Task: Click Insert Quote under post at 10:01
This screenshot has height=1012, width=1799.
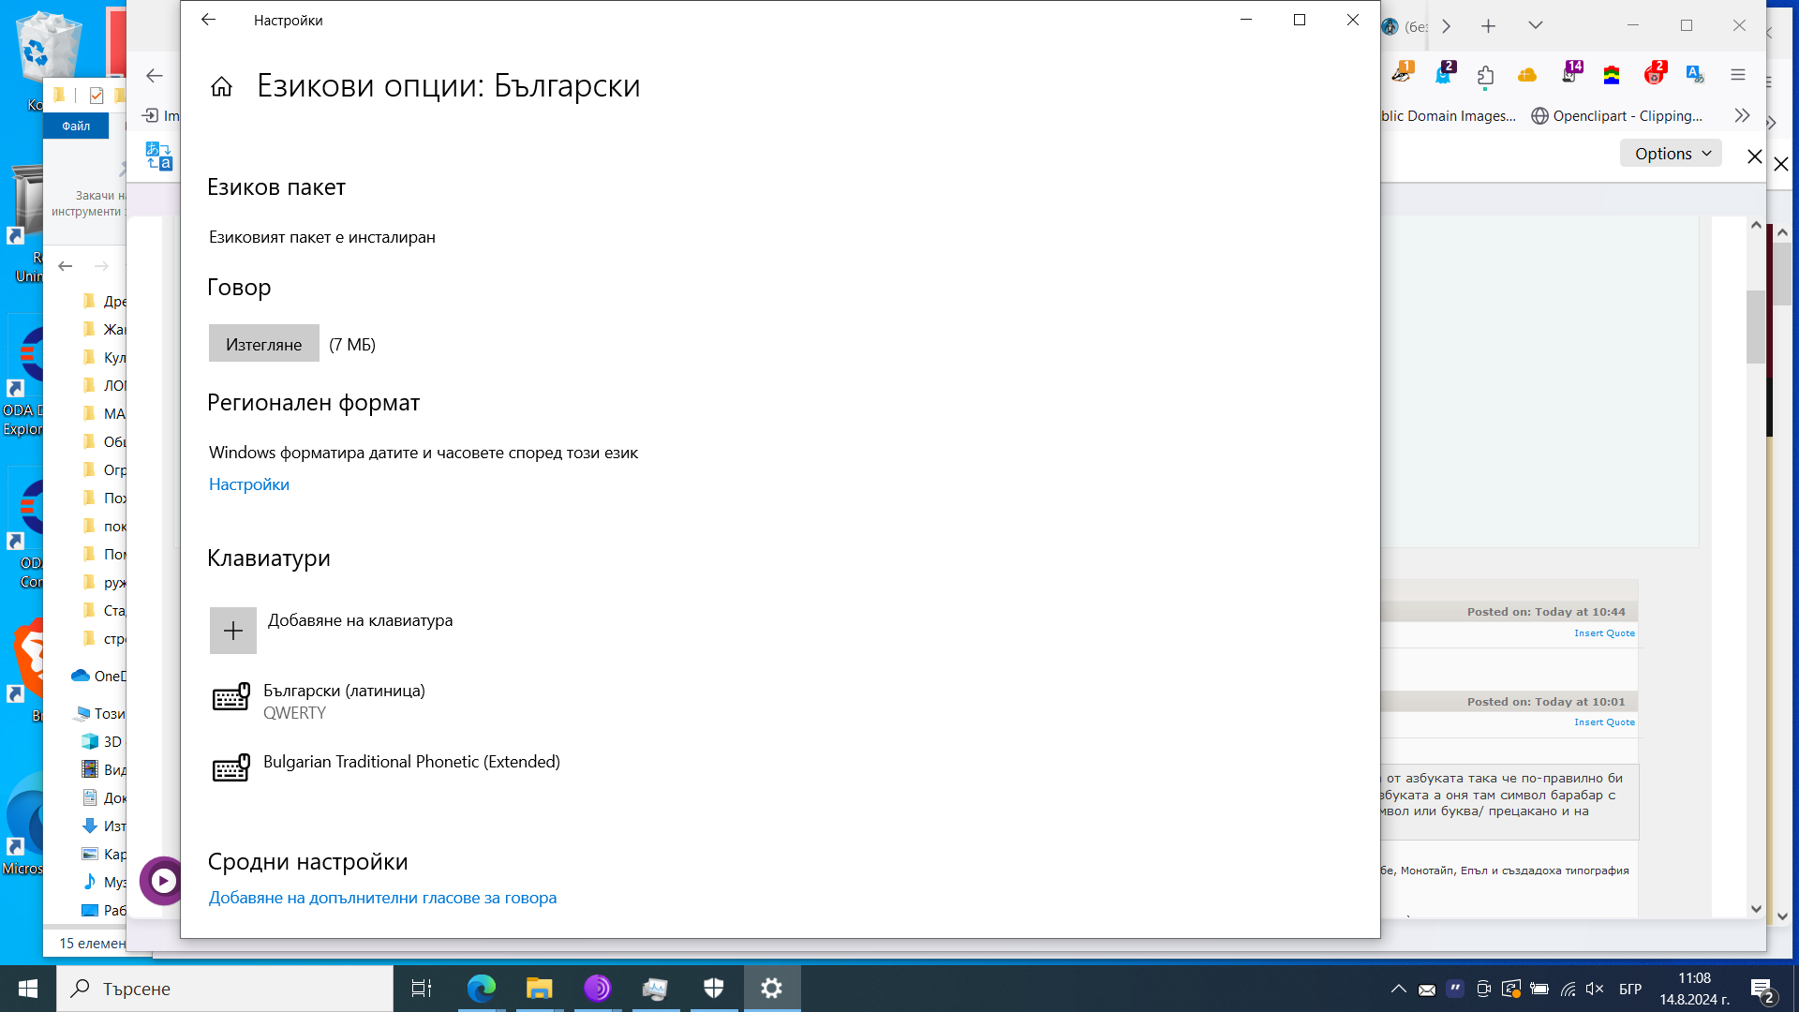Action: (x=1604, y=722)
